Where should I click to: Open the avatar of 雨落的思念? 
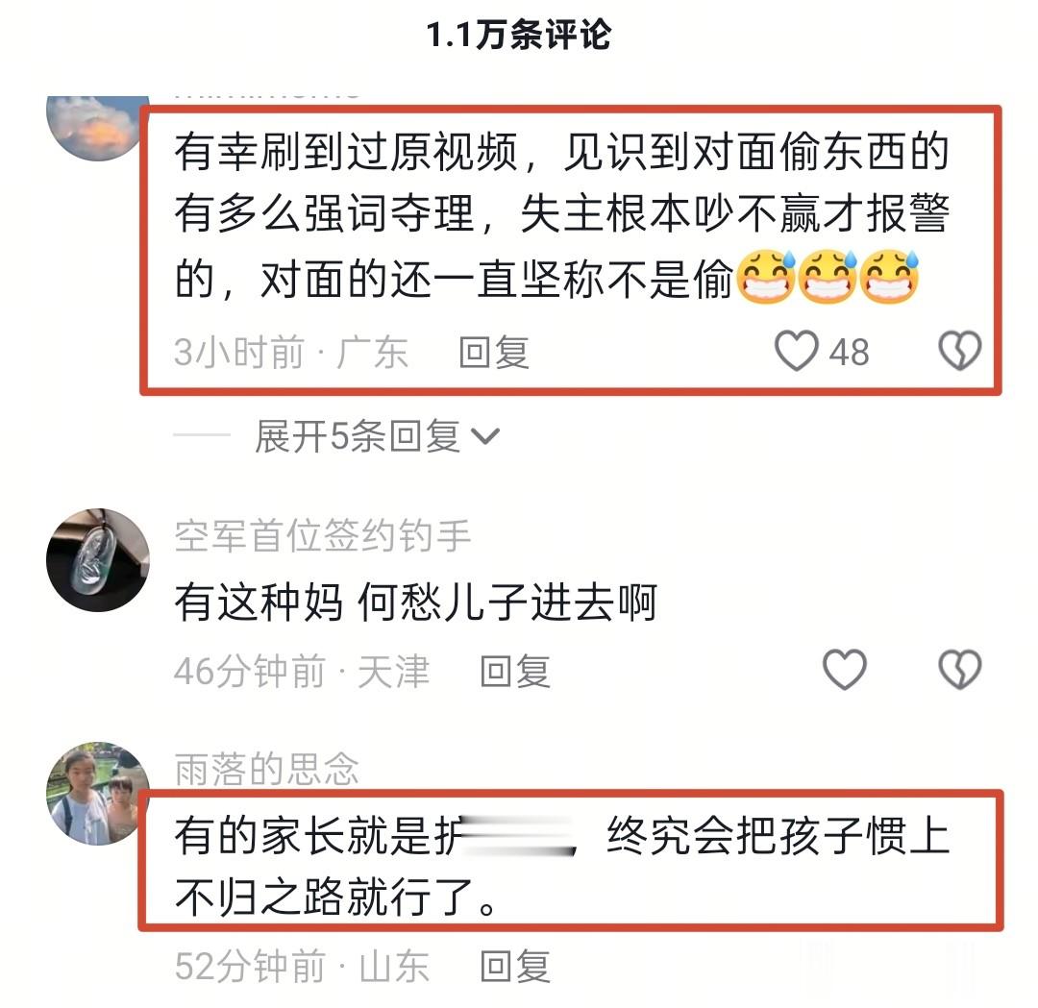pyautogui.click(x=98, y=794)
